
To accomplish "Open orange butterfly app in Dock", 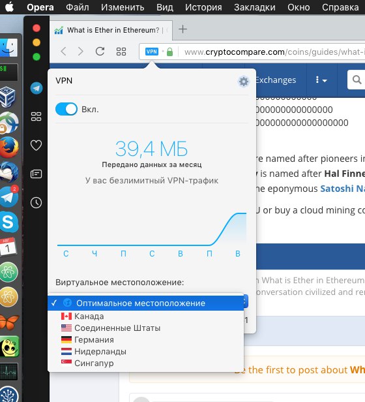I will (10, 322).
